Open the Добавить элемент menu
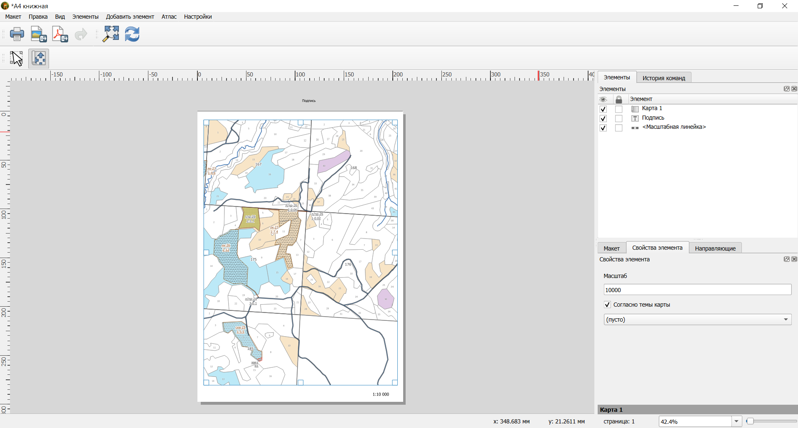The height and width of the screenshot is (428, 798). click(130, 17)
